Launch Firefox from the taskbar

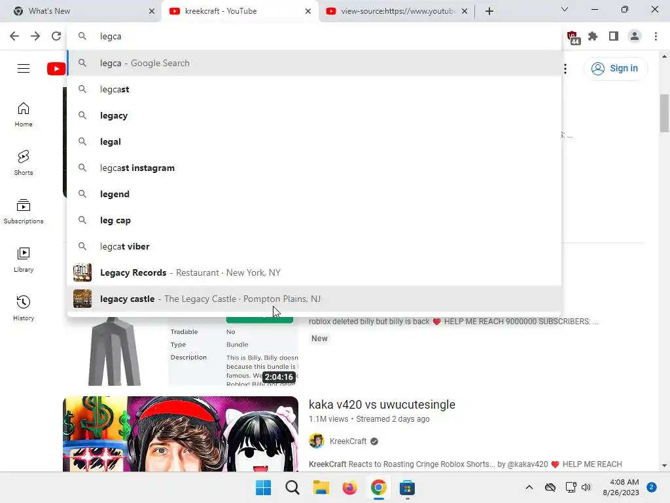pos(349,487)
